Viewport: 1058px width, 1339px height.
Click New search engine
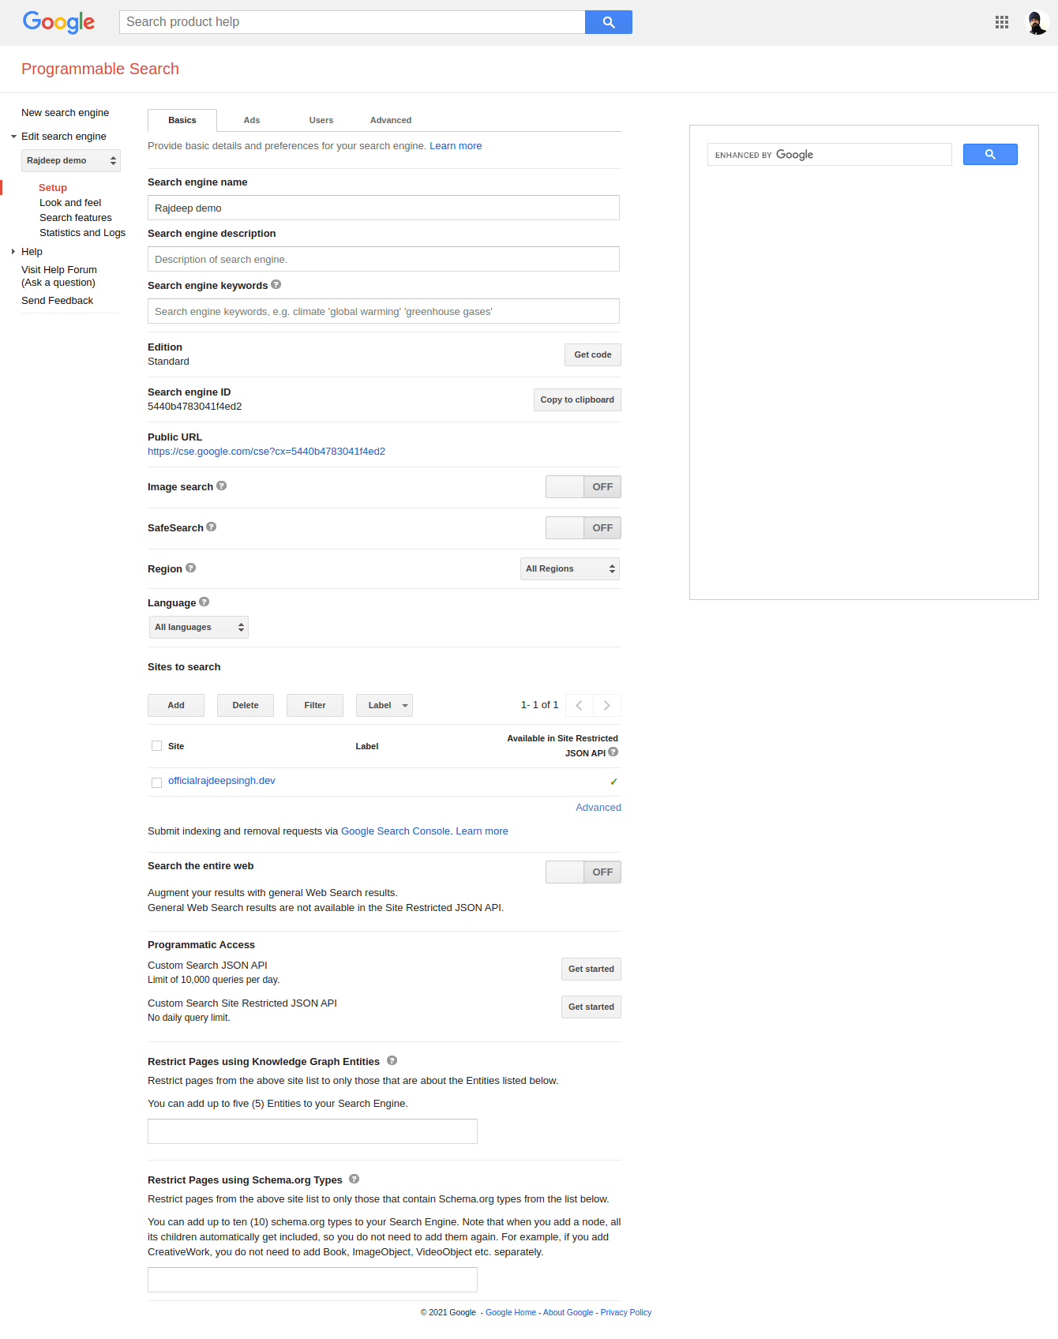(x=66, y=113)
